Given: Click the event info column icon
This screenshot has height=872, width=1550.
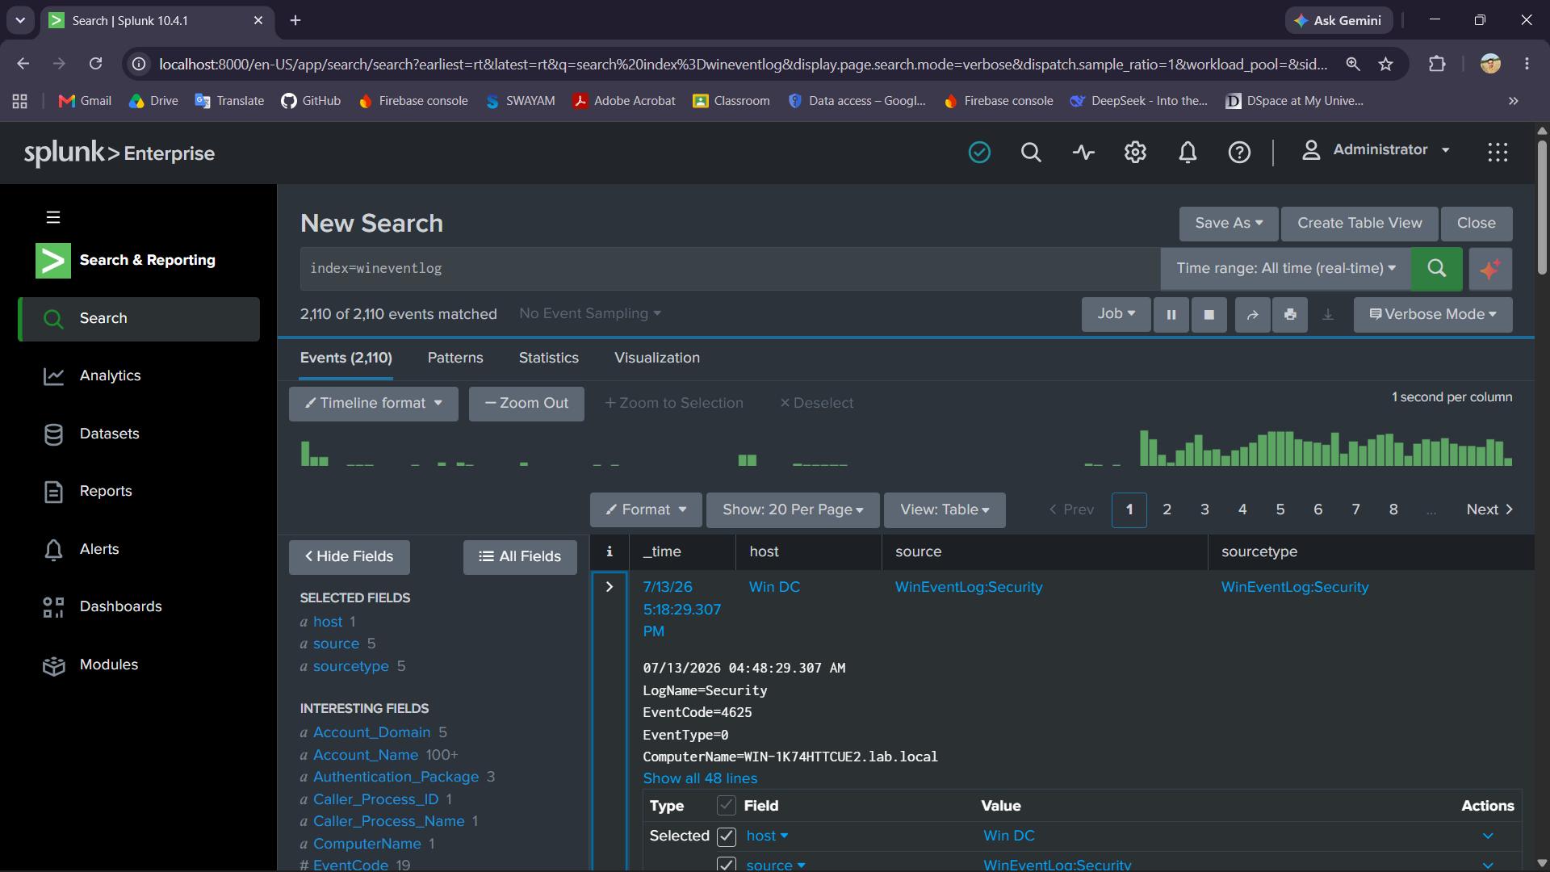Looking at the screenshot, I should (x=610, y=551).
